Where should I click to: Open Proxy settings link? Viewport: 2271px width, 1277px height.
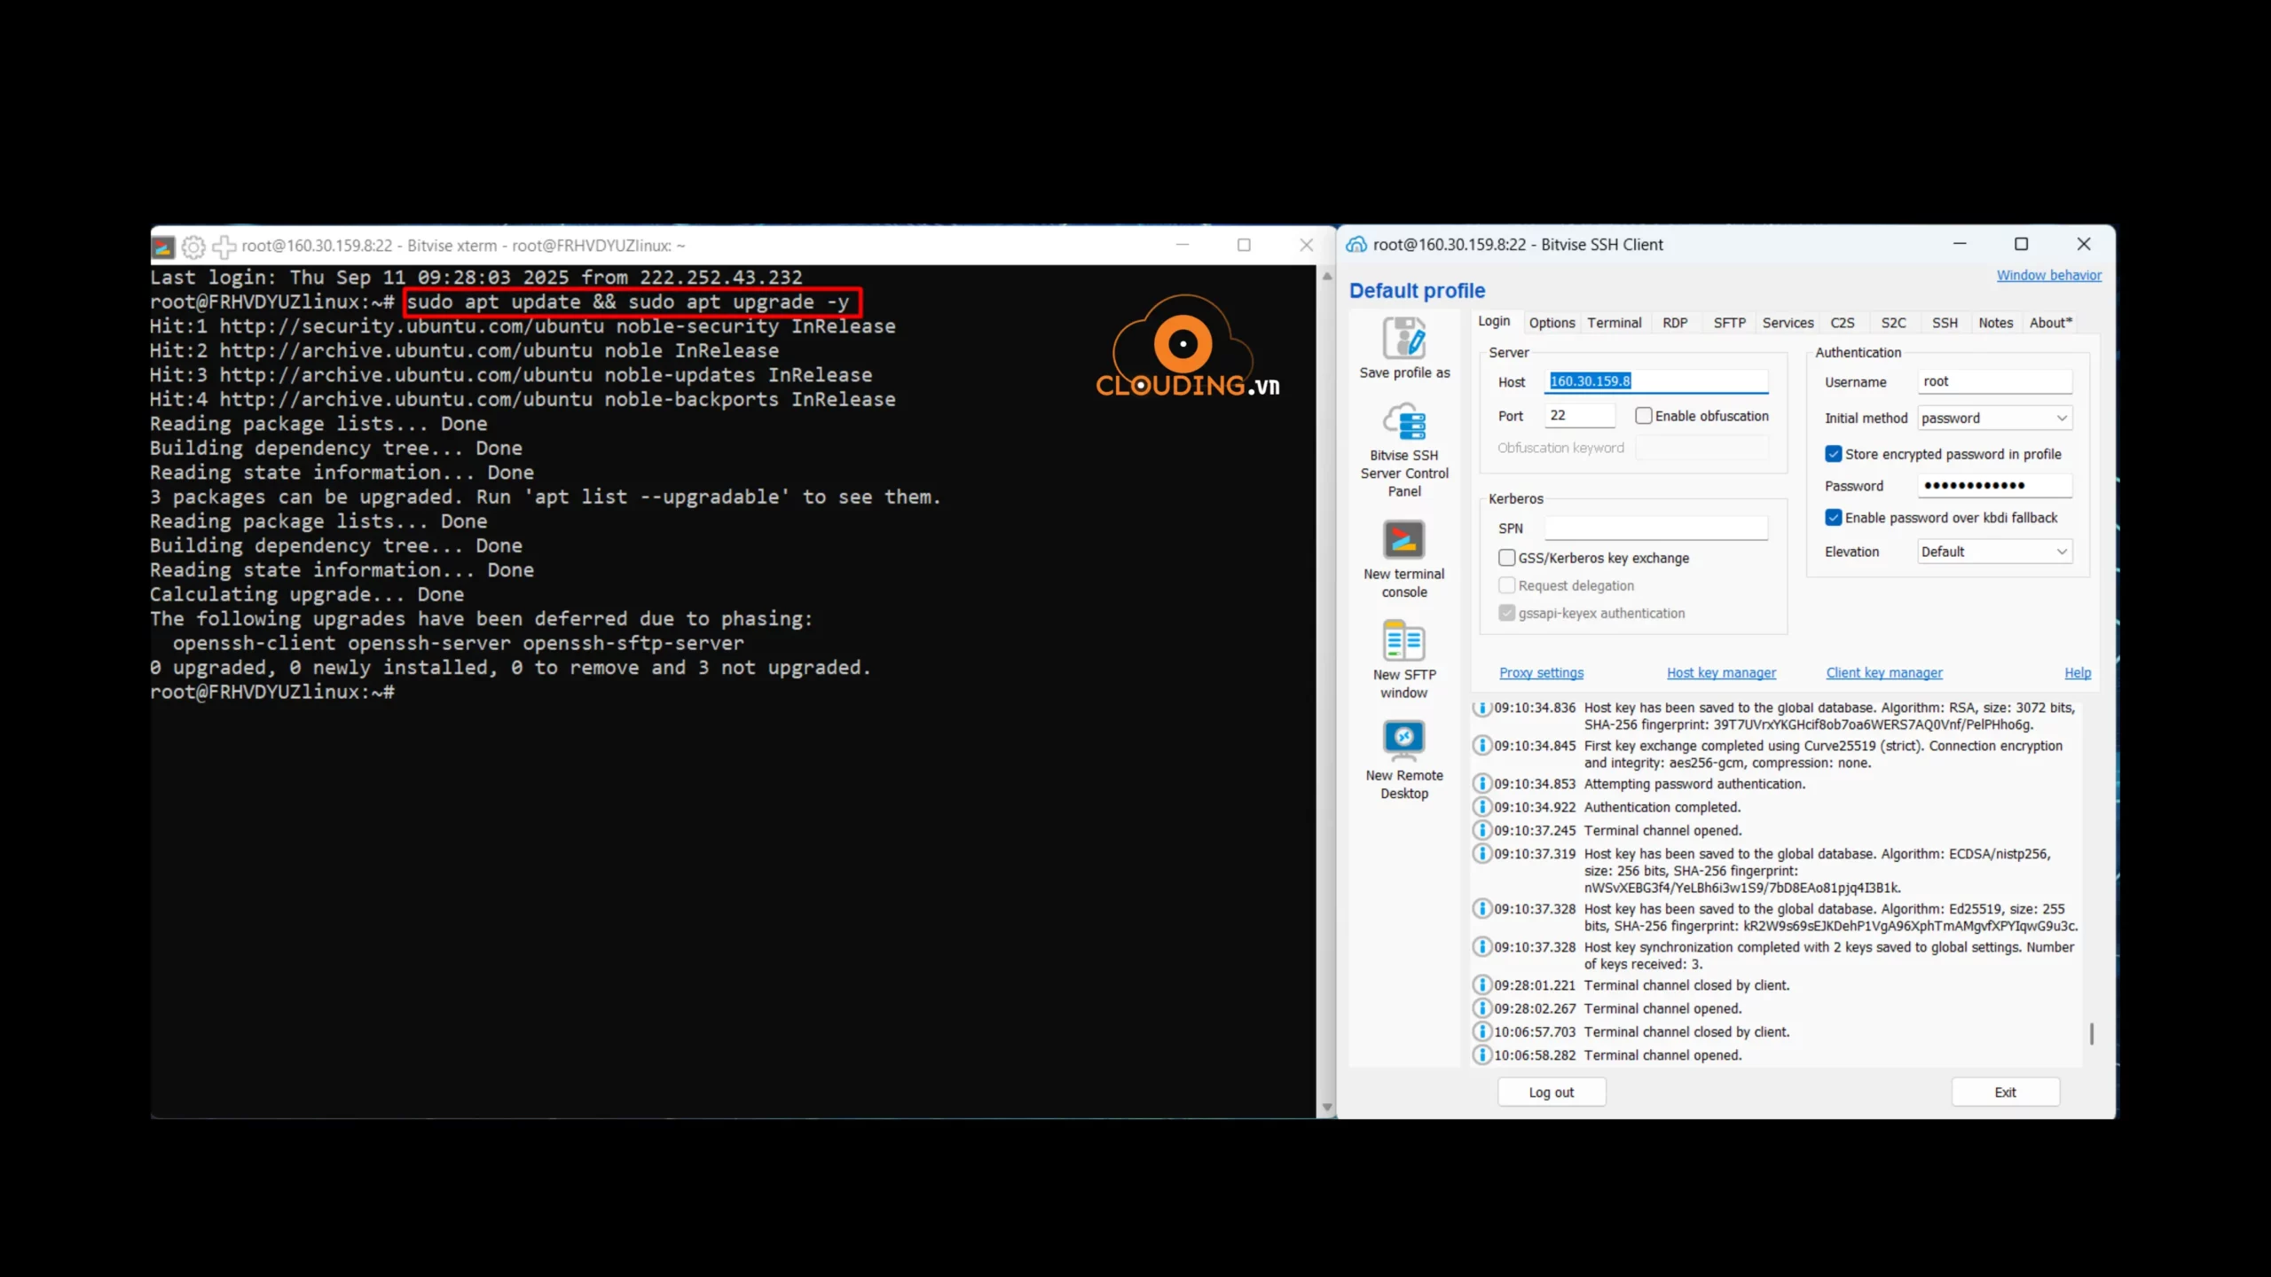click(x=1541, y=673)
